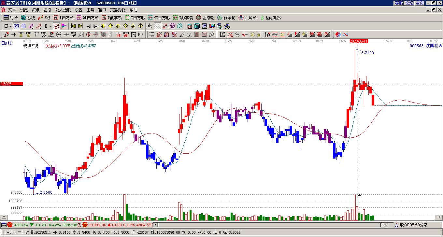Open the 工具 menu
443x237 pixels.
point(90,10)
